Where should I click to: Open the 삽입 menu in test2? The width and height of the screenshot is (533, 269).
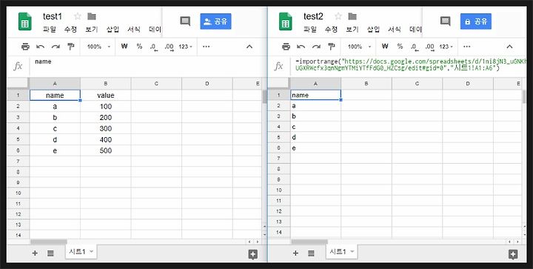pos(374,29)
